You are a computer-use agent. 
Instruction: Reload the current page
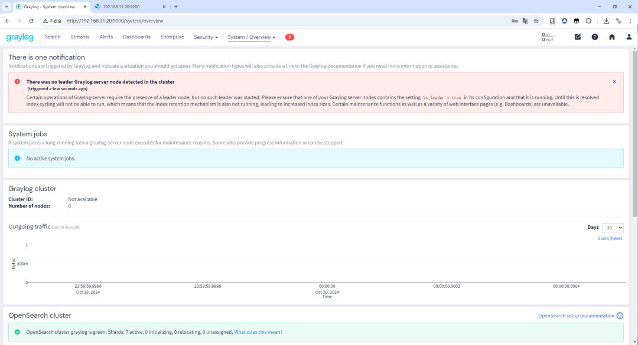31,21
